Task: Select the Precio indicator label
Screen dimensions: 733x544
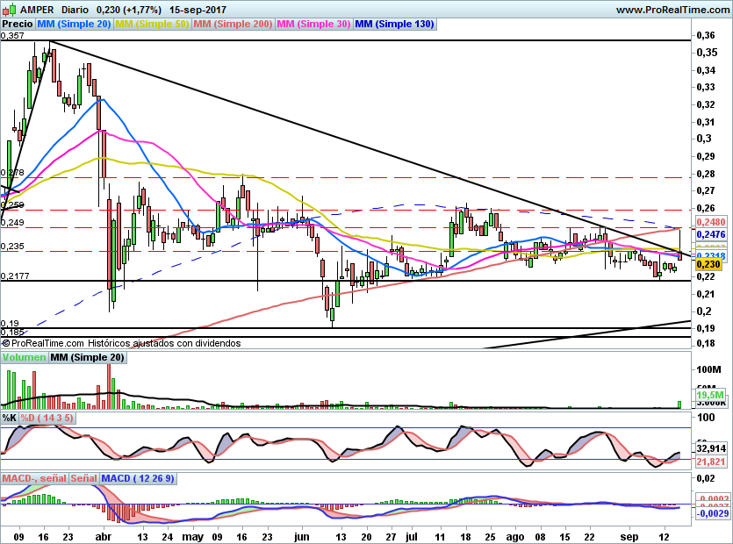Action: coord(18,25)
